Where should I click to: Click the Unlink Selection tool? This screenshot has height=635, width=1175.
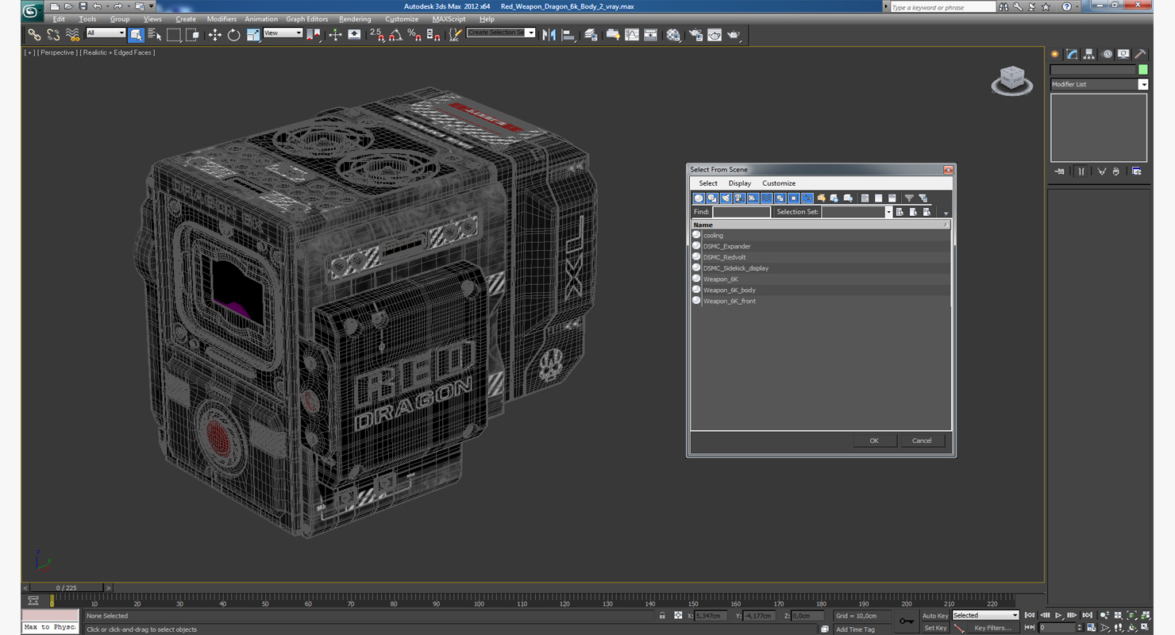53,35
